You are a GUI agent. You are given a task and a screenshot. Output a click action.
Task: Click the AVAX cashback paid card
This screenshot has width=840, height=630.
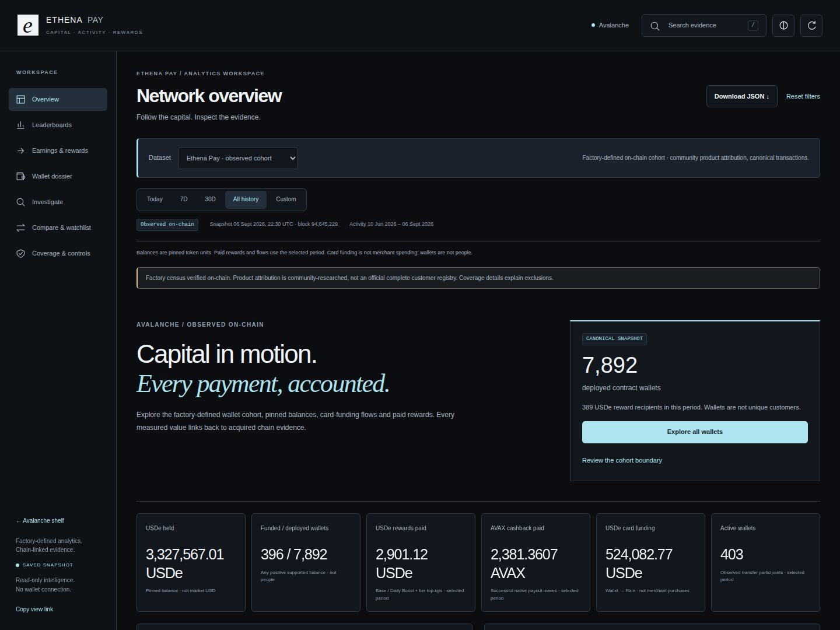(535, 562)
